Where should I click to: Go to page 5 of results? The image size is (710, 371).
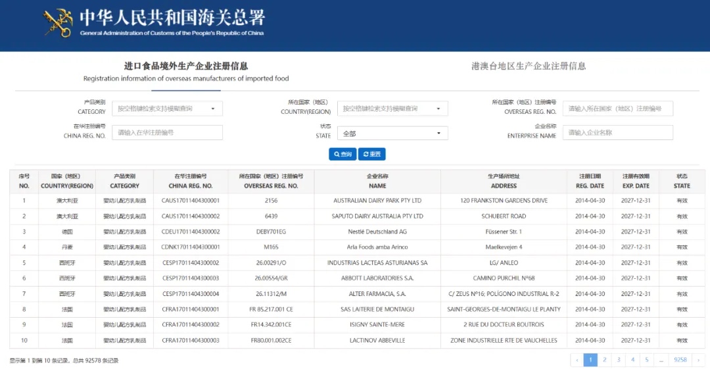point(647,360)
